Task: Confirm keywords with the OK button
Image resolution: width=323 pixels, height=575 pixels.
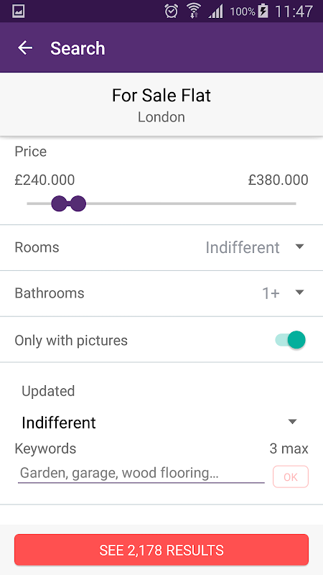Action: coord(291,477)
